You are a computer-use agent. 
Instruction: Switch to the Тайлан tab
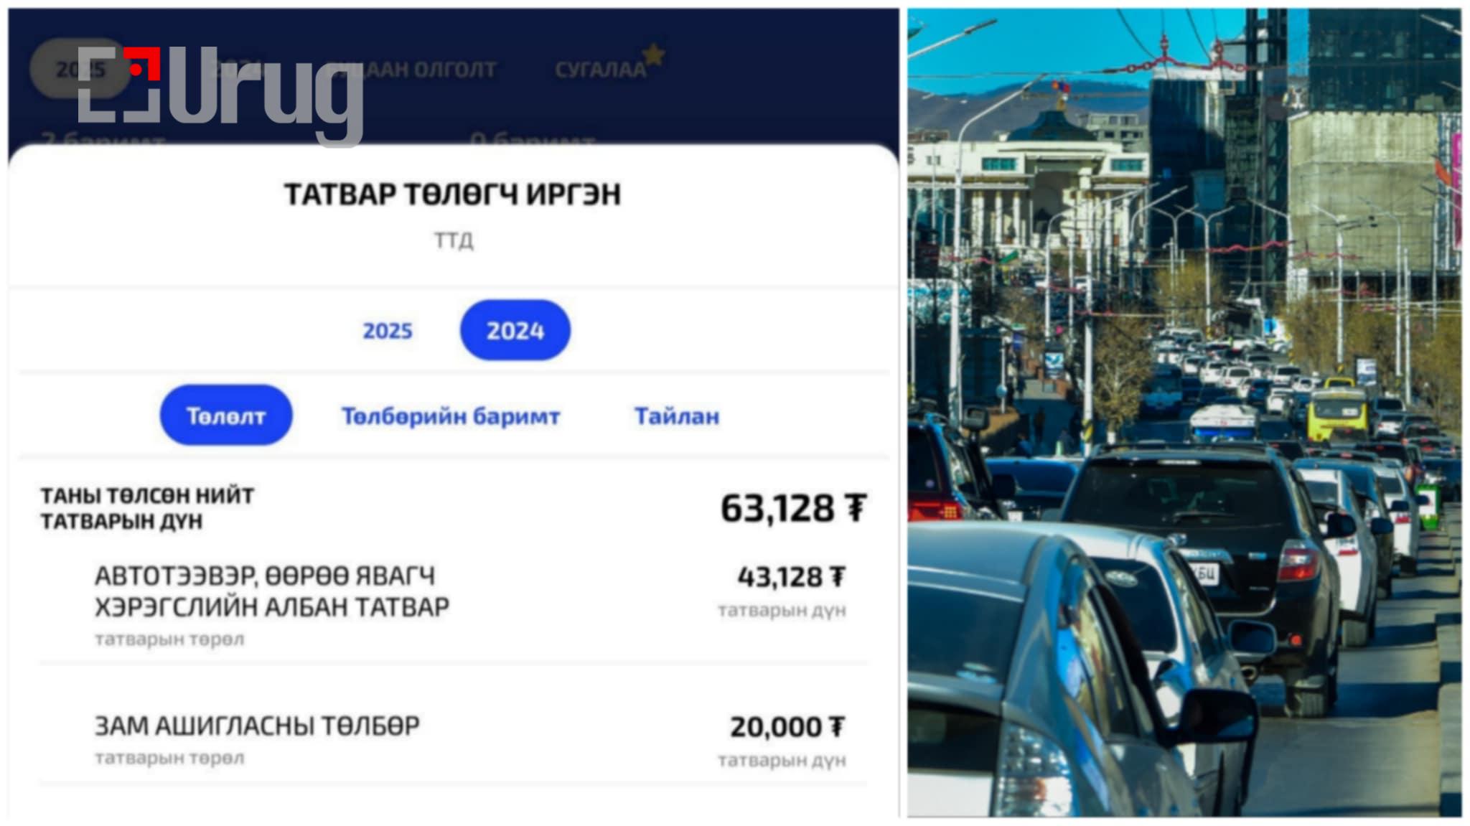(x=677, y=416)
